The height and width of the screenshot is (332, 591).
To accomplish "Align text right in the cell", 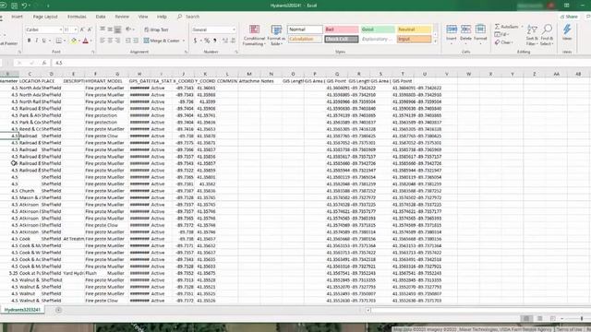I will point(117,41).
